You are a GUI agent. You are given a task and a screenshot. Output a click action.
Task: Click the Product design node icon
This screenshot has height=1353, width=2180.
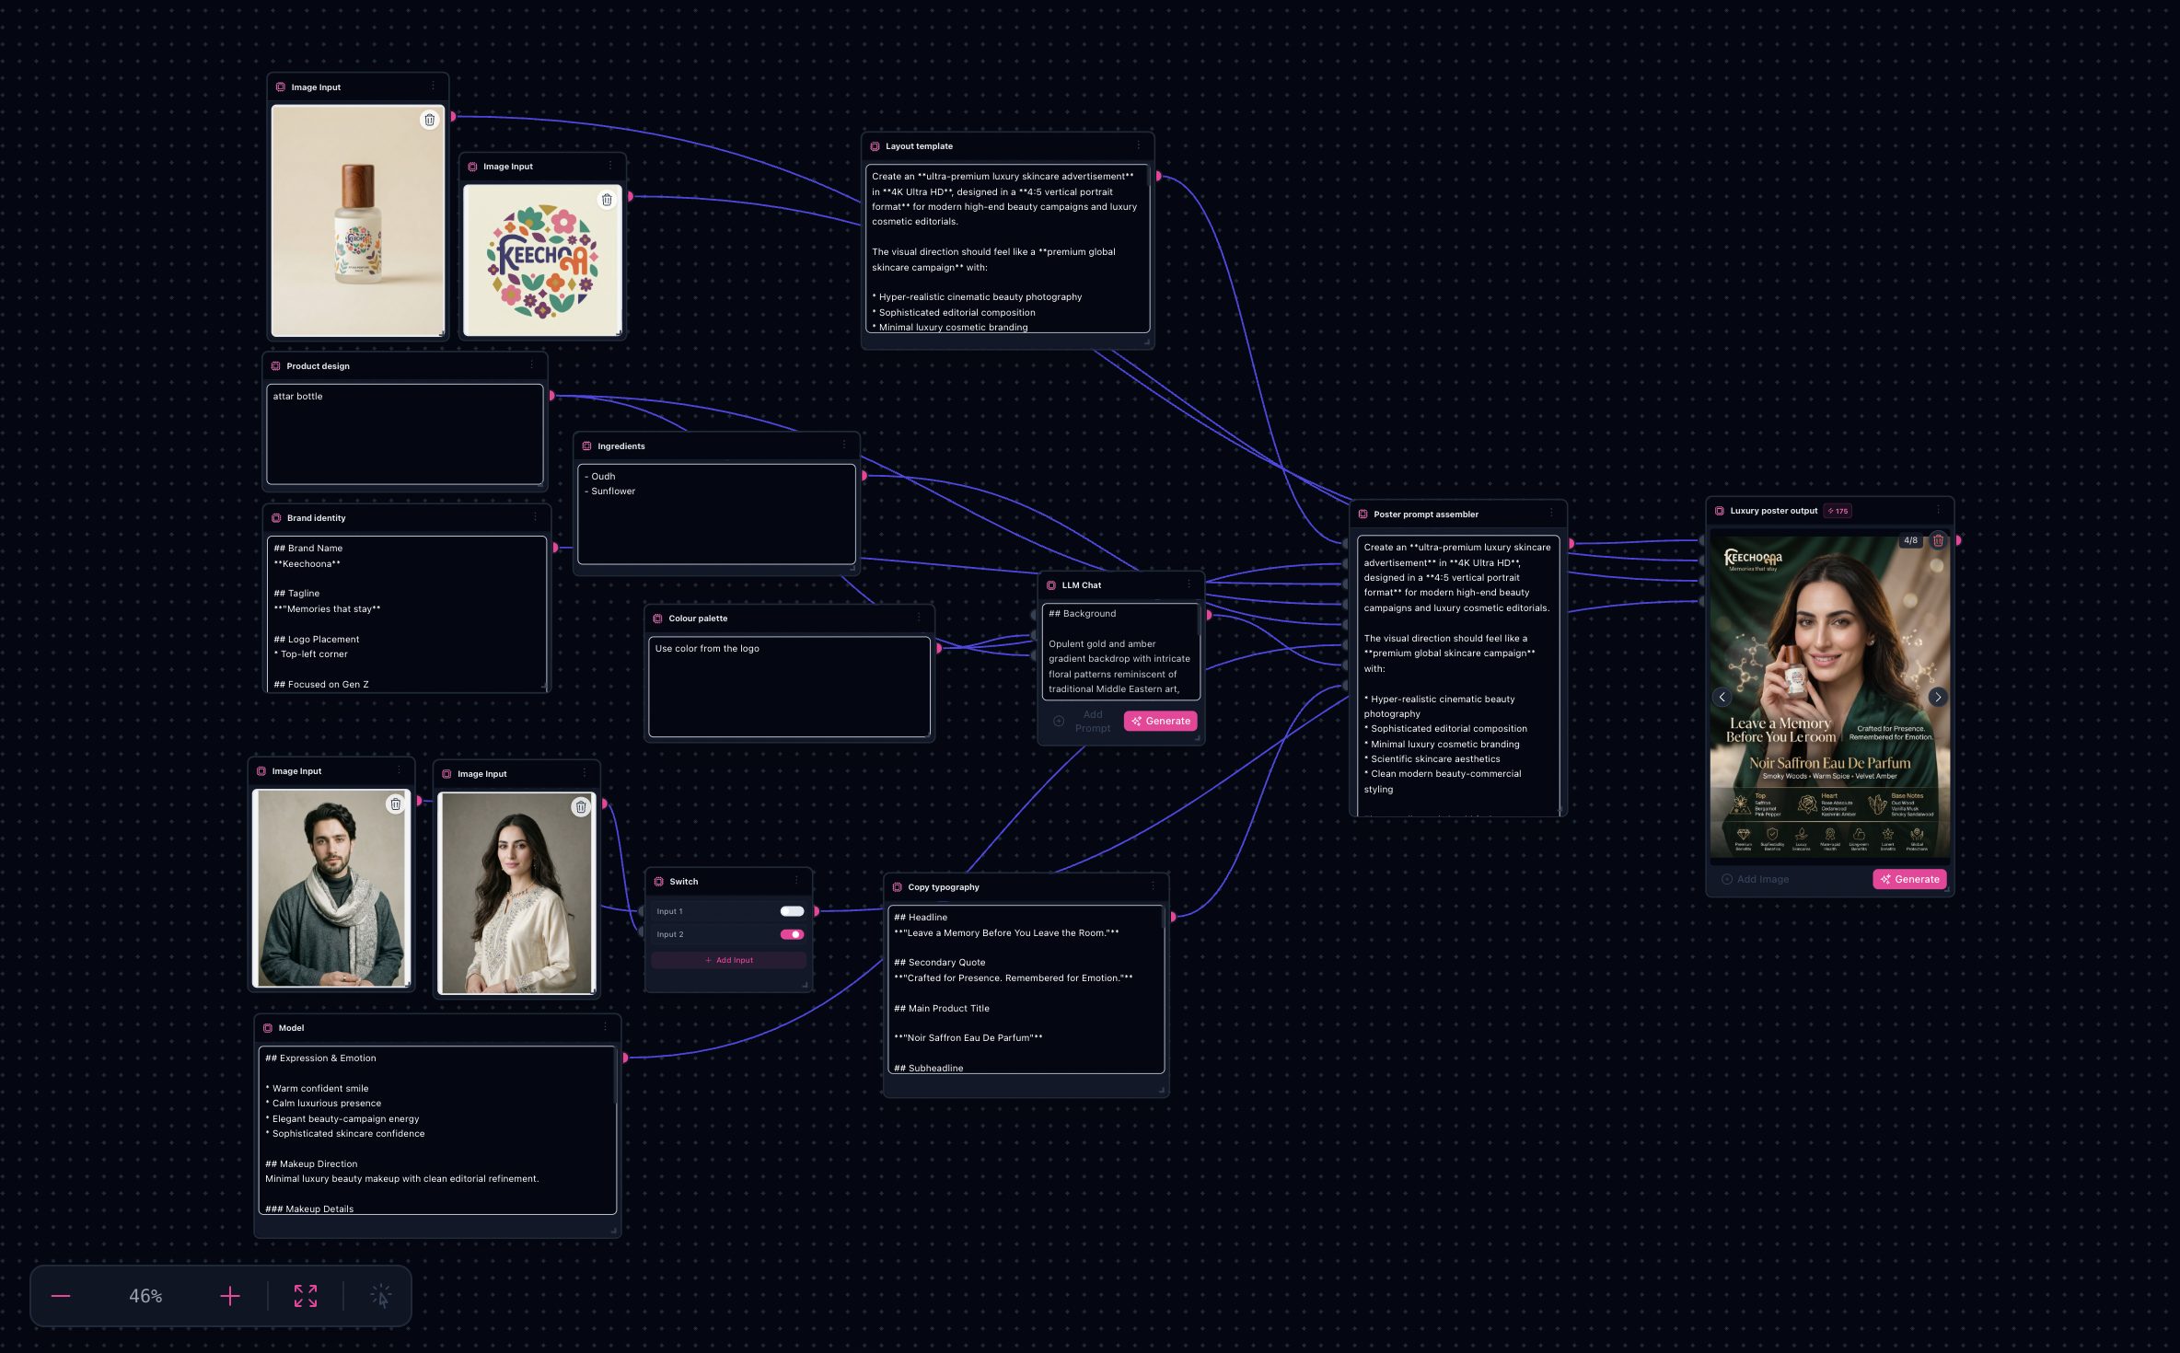pos(275,366)
